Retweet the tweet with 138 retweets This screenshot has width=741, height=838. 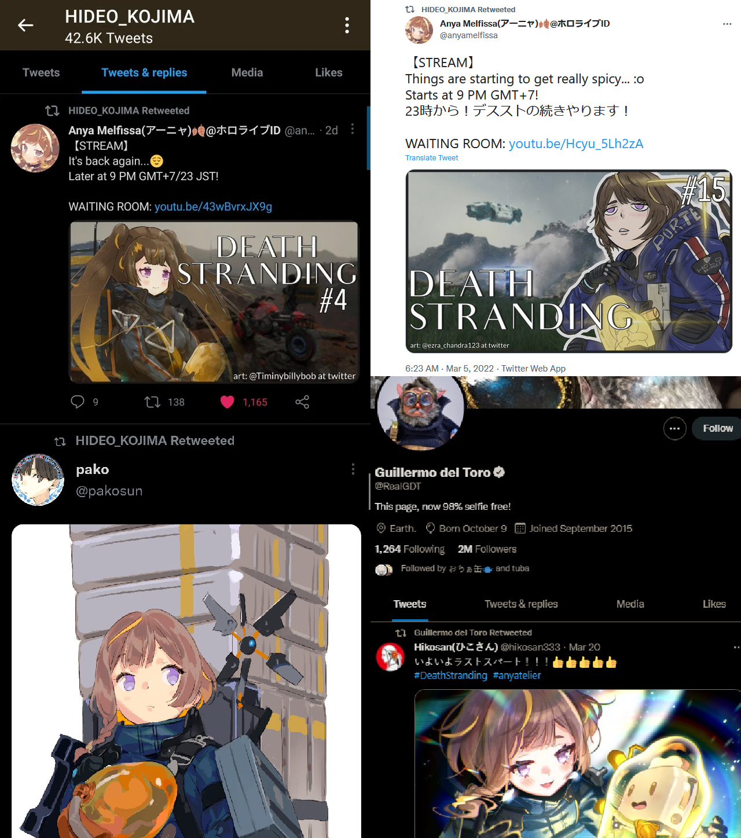coord(152,402)
